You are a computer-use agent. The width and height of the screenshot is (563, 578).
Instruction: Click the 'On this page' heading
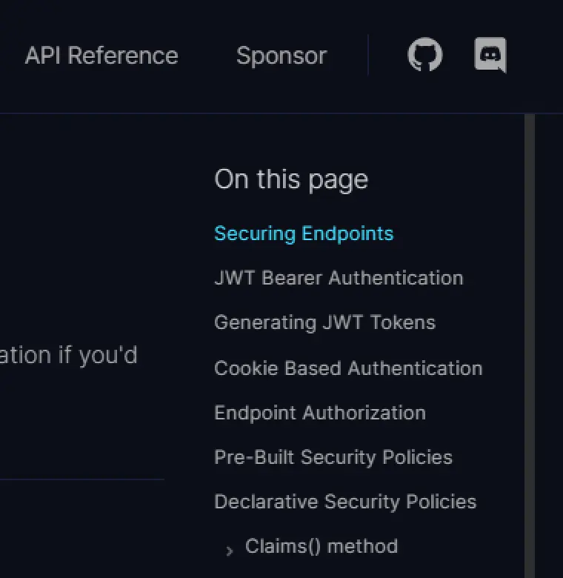click(x=291, y=180)
